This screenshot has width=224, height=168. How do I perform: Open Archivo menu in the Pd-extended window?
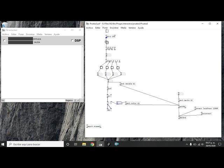point(6,34)
